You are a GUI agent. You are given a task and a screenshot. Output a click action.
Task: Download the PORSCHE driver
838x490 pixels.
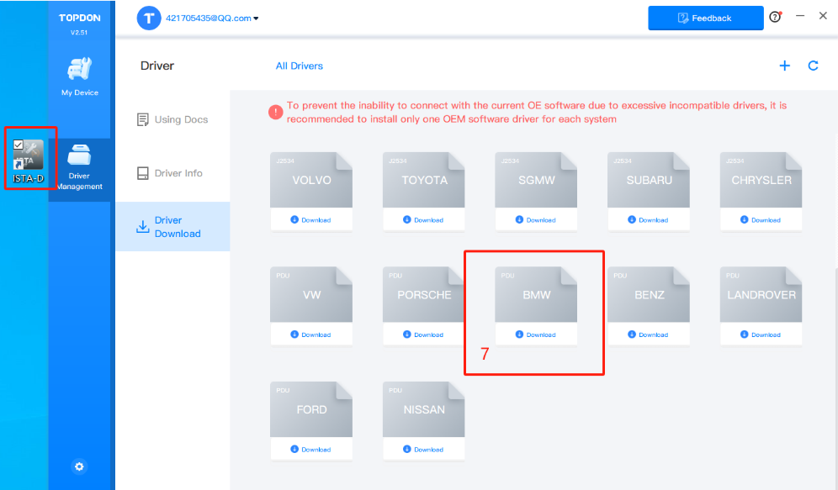click(423, 335)
